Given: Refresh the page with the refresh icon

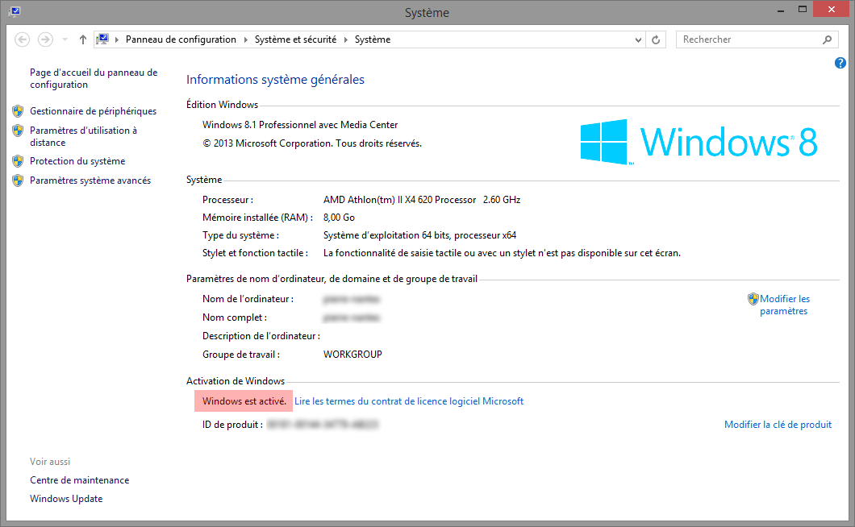Looking at the screenshot, I should [x=656, y=39].
